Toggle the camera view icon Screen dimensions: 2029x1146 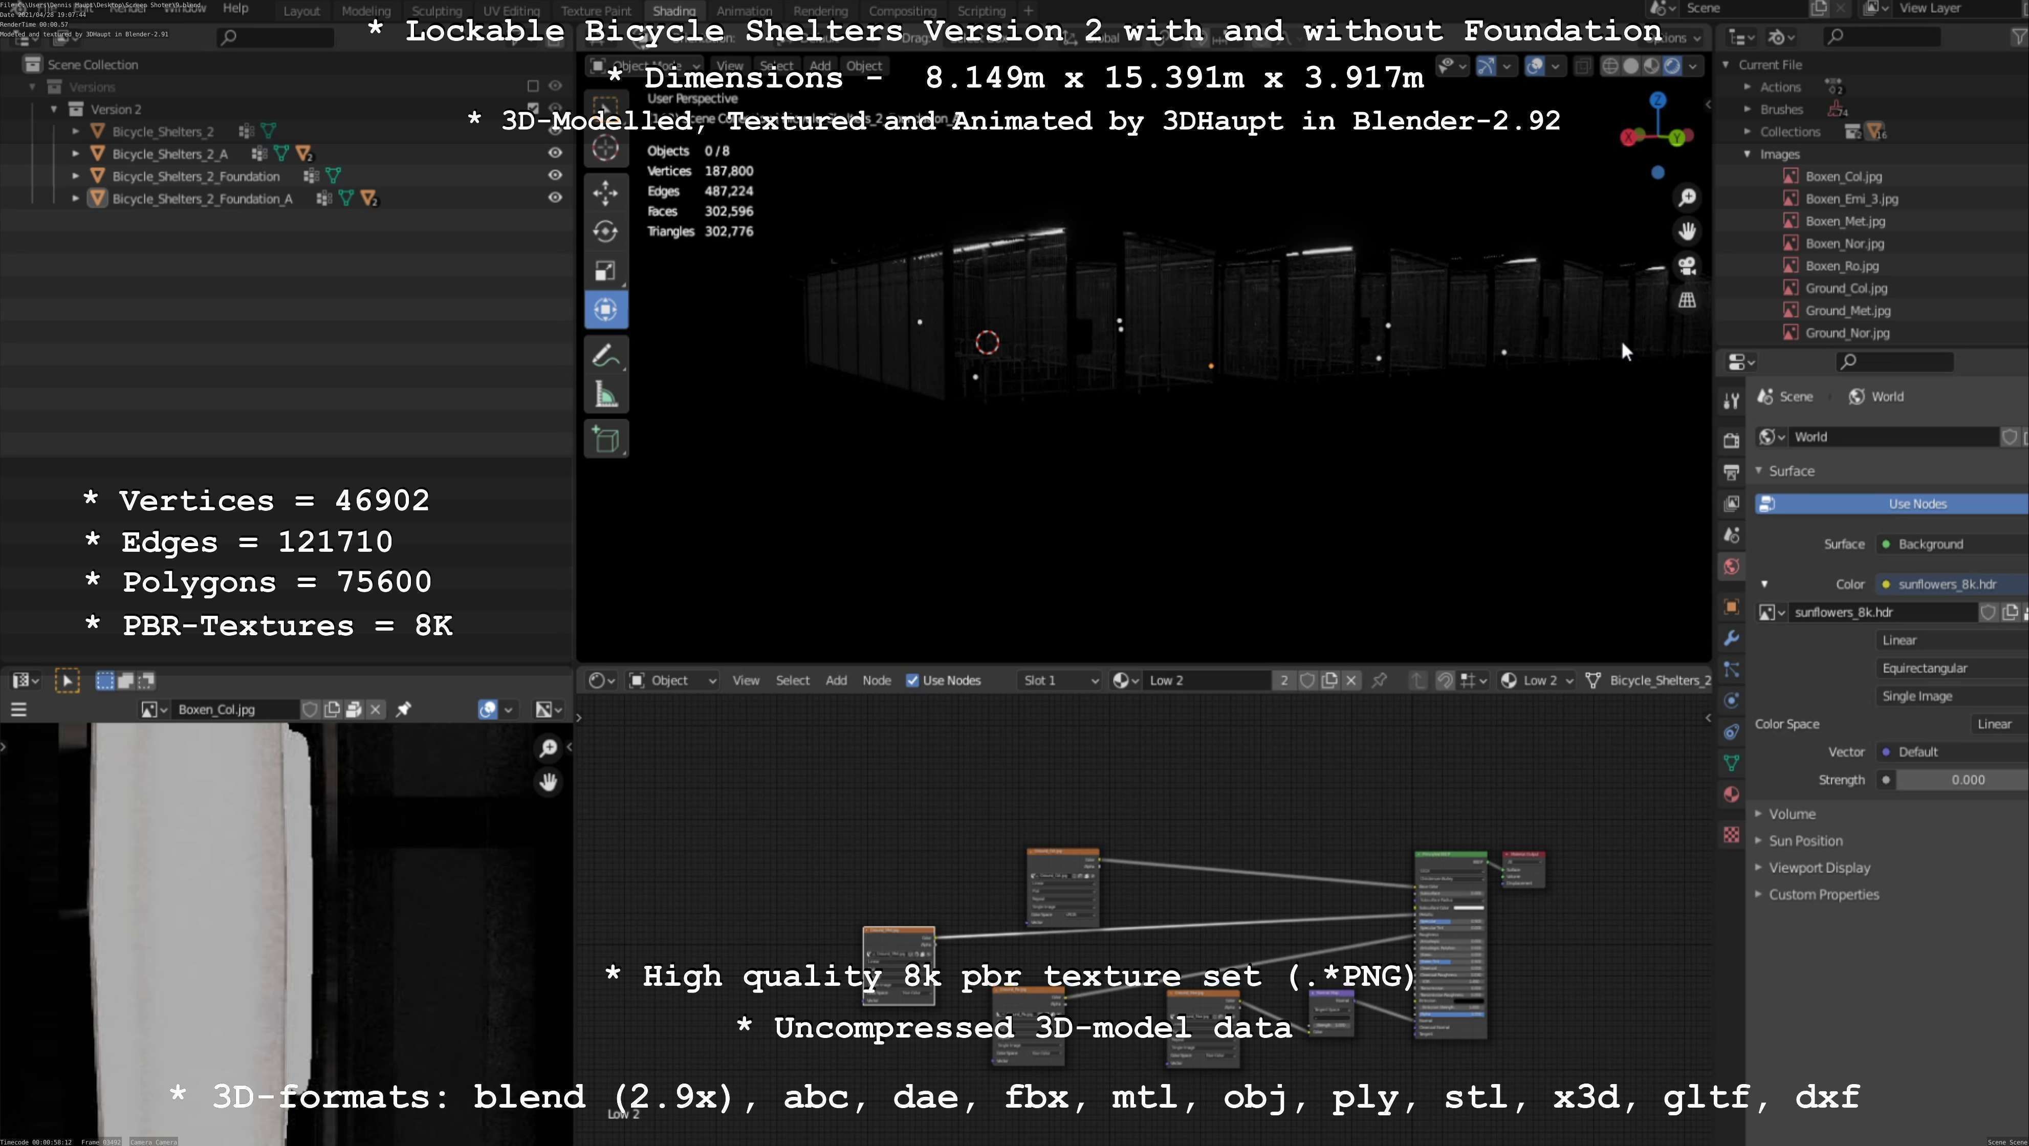point(1686,266)
